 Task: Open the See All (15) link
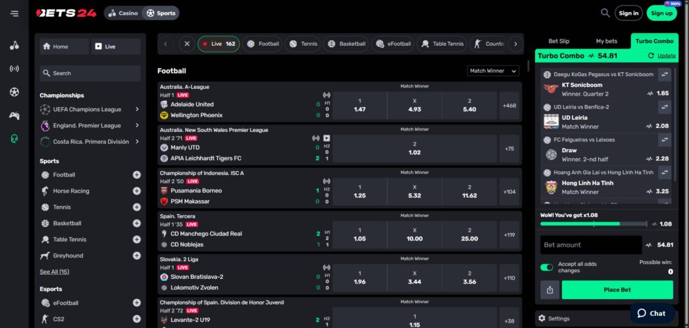[55, 272]
